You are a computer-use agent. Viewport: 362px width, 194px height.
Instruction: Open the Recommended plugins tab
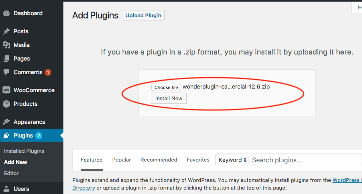159,160
